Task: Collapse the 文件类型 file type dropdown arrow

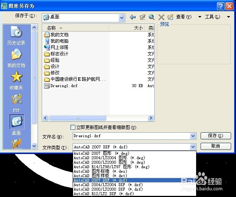Action: [193, 147]
